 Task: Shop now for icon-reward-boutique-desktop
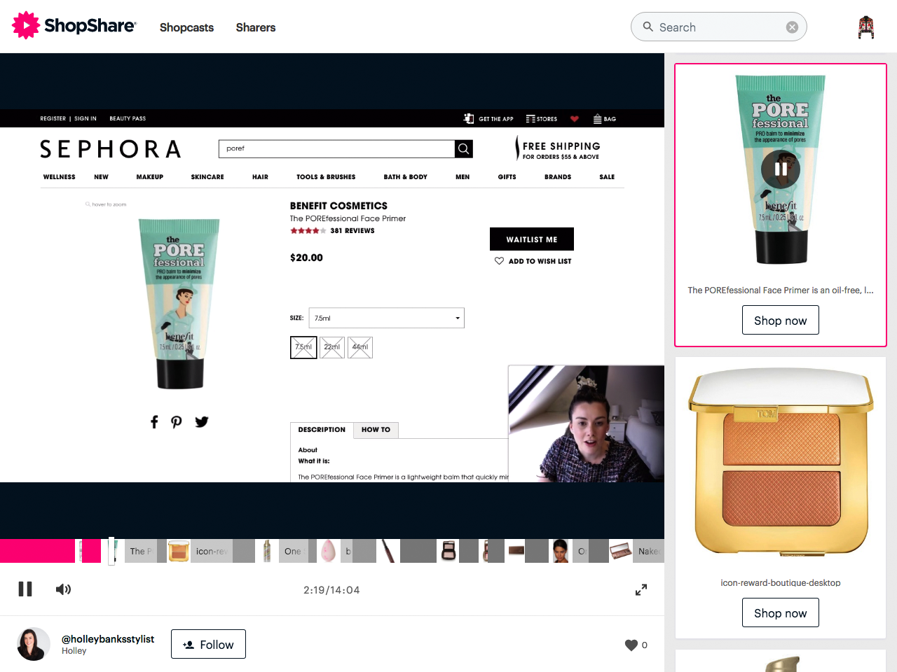pyautogui.click(x=781, y=613)
